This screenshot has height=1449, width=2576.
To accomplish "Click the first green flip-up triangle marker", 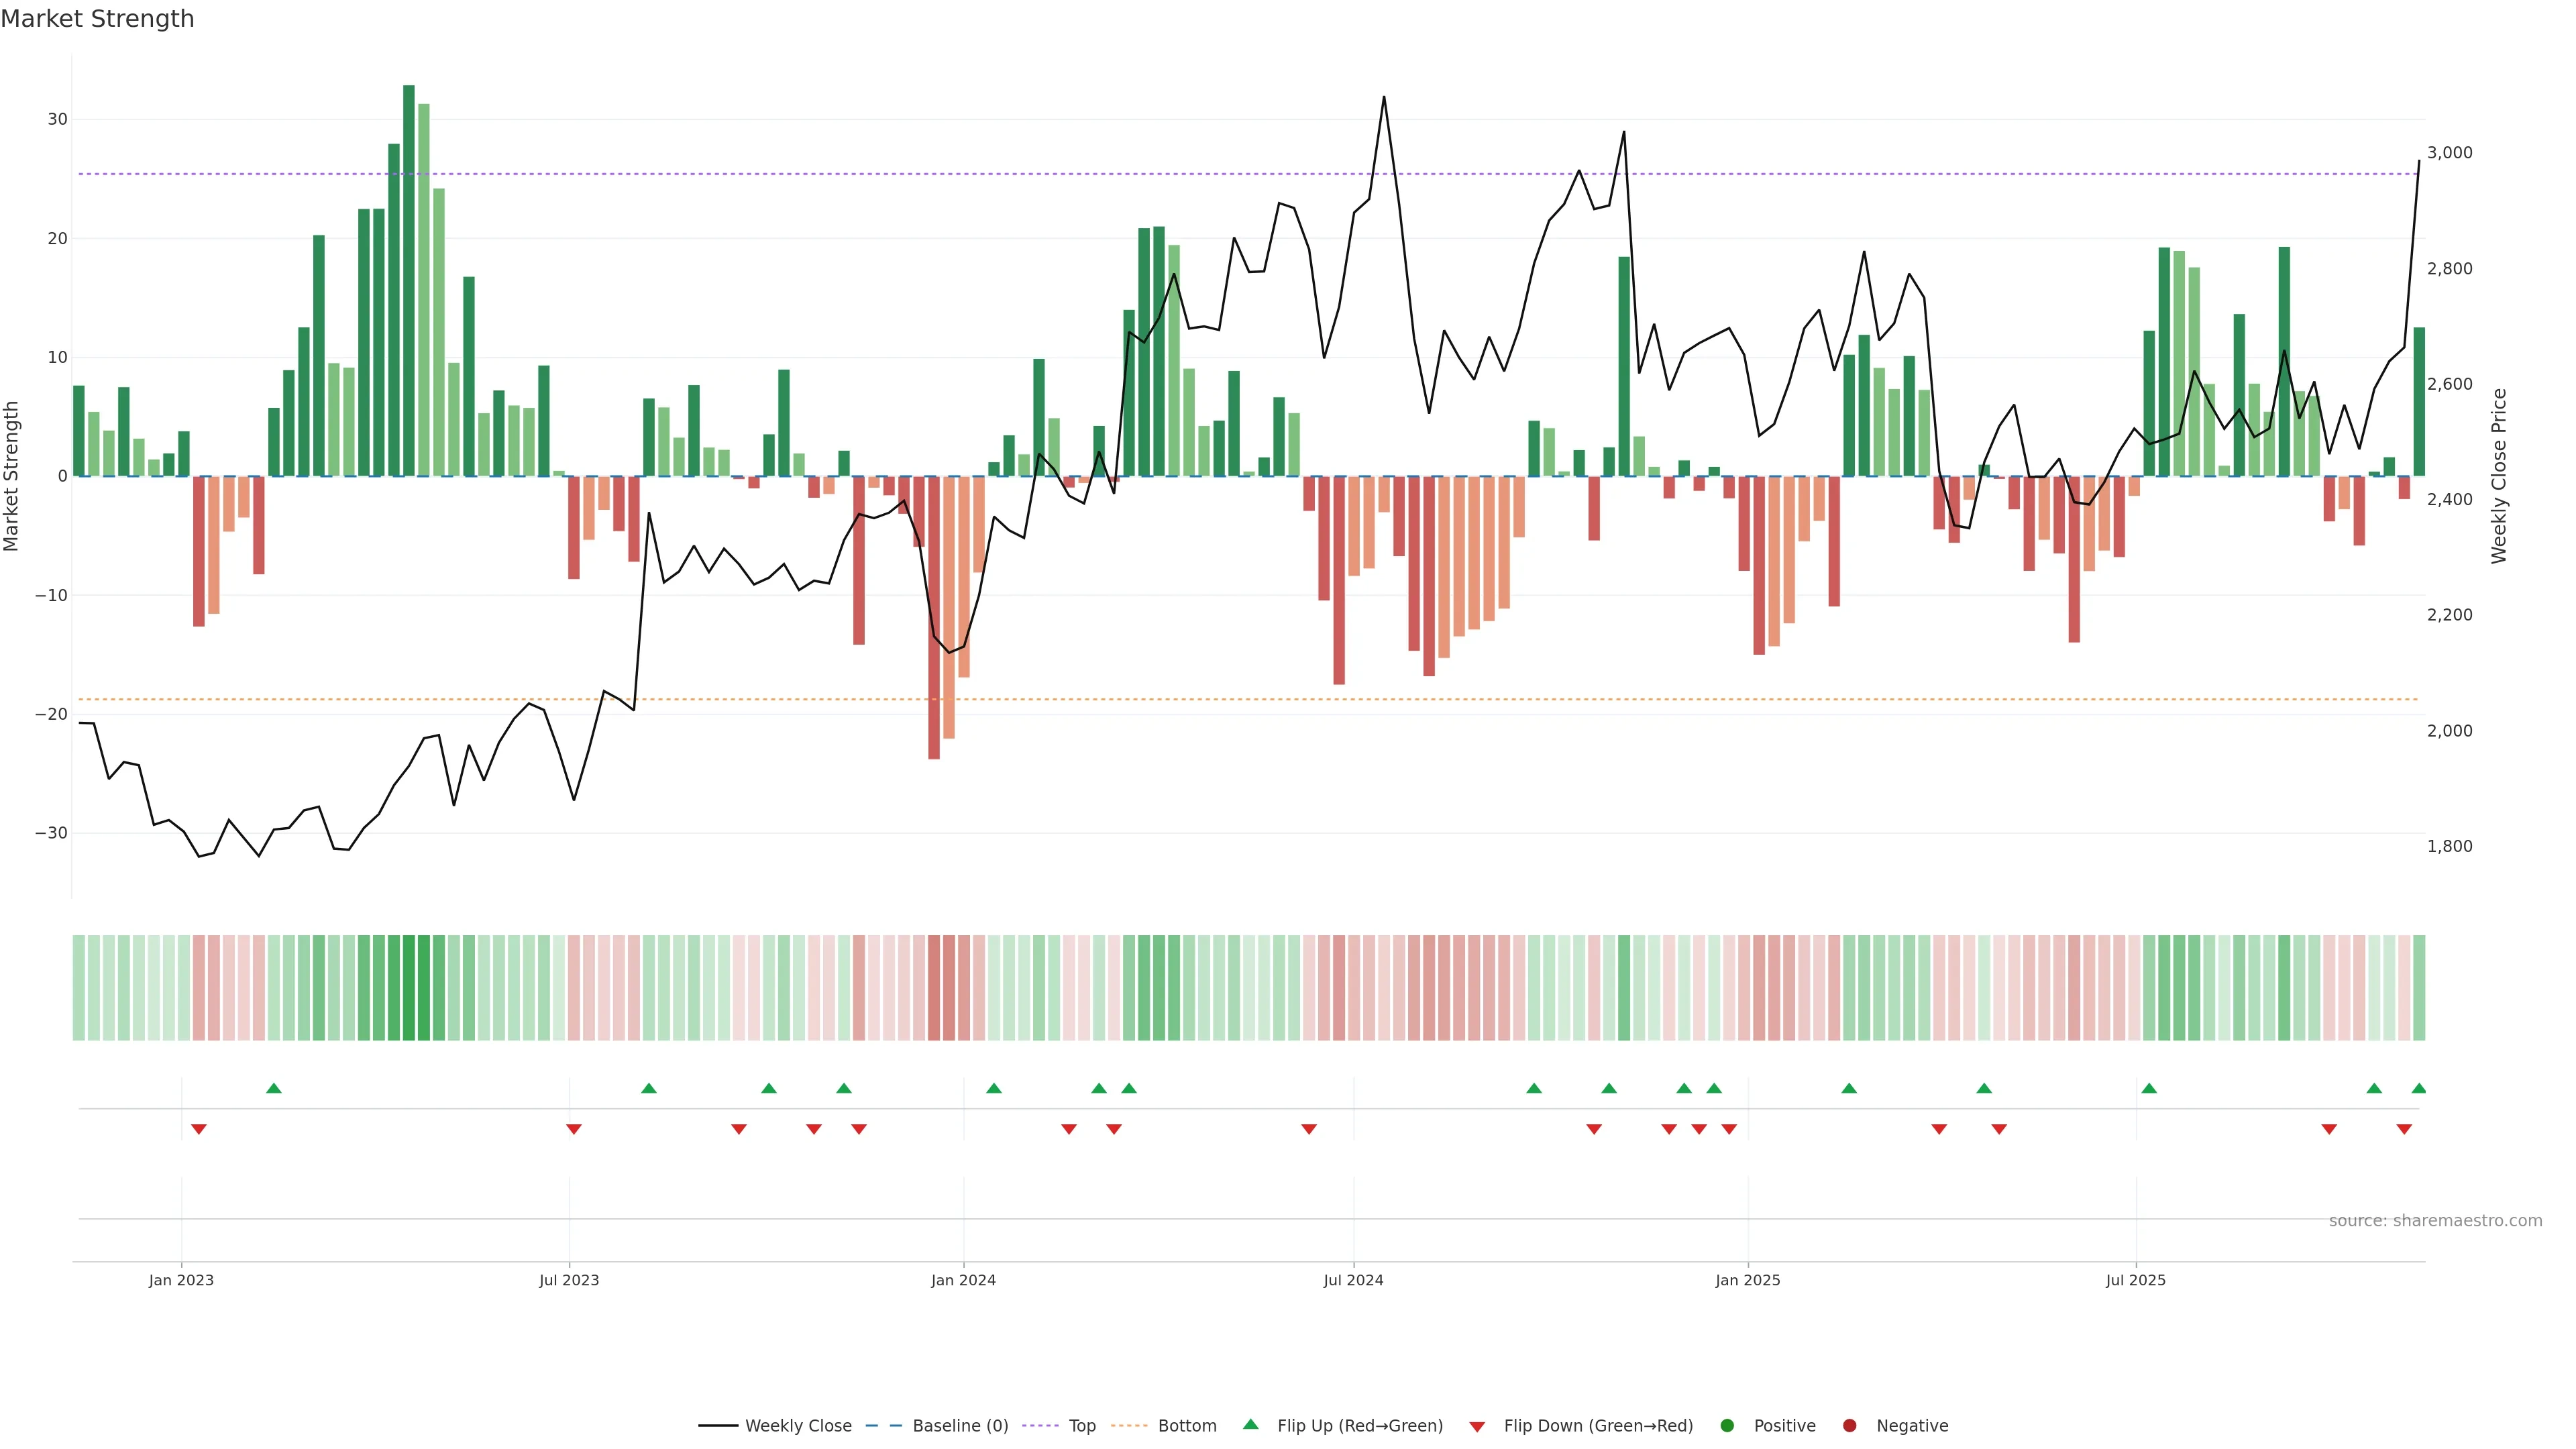I will coord(274,1088).
